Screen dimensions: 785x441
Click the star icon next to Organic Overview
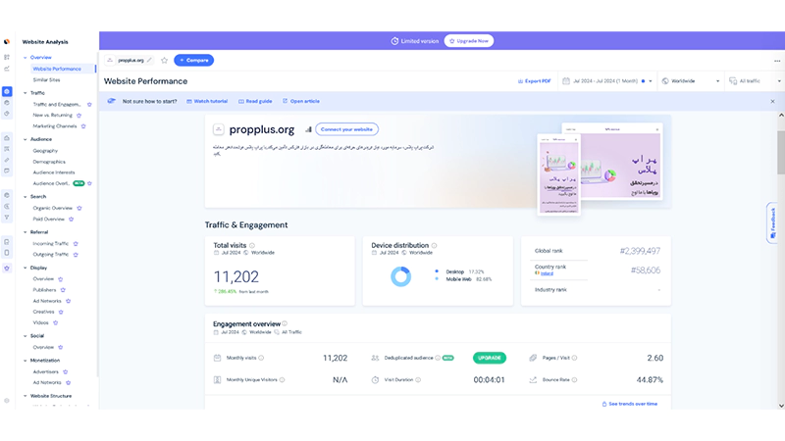click(79, 208)
